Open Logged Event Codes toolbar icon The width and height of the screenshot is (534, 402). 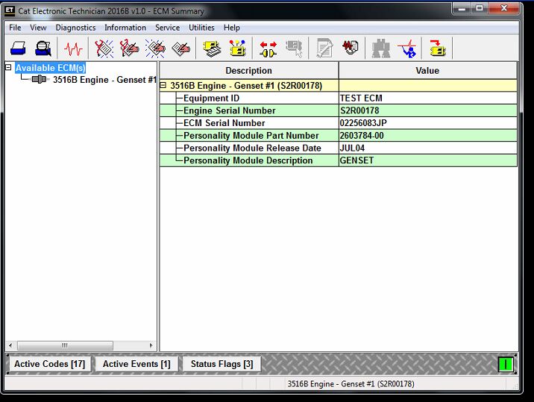(x=180, y=48)
